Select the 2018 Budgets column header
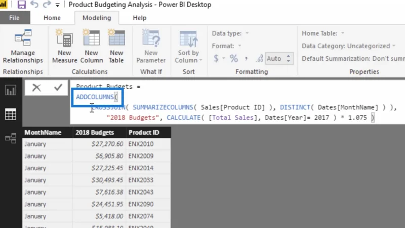405x228 pixels. tap(99, 132)
